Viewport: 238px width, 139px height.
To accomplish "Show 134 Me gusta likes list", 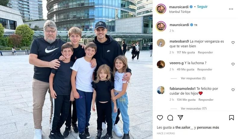I will click(x=186, y=100).
